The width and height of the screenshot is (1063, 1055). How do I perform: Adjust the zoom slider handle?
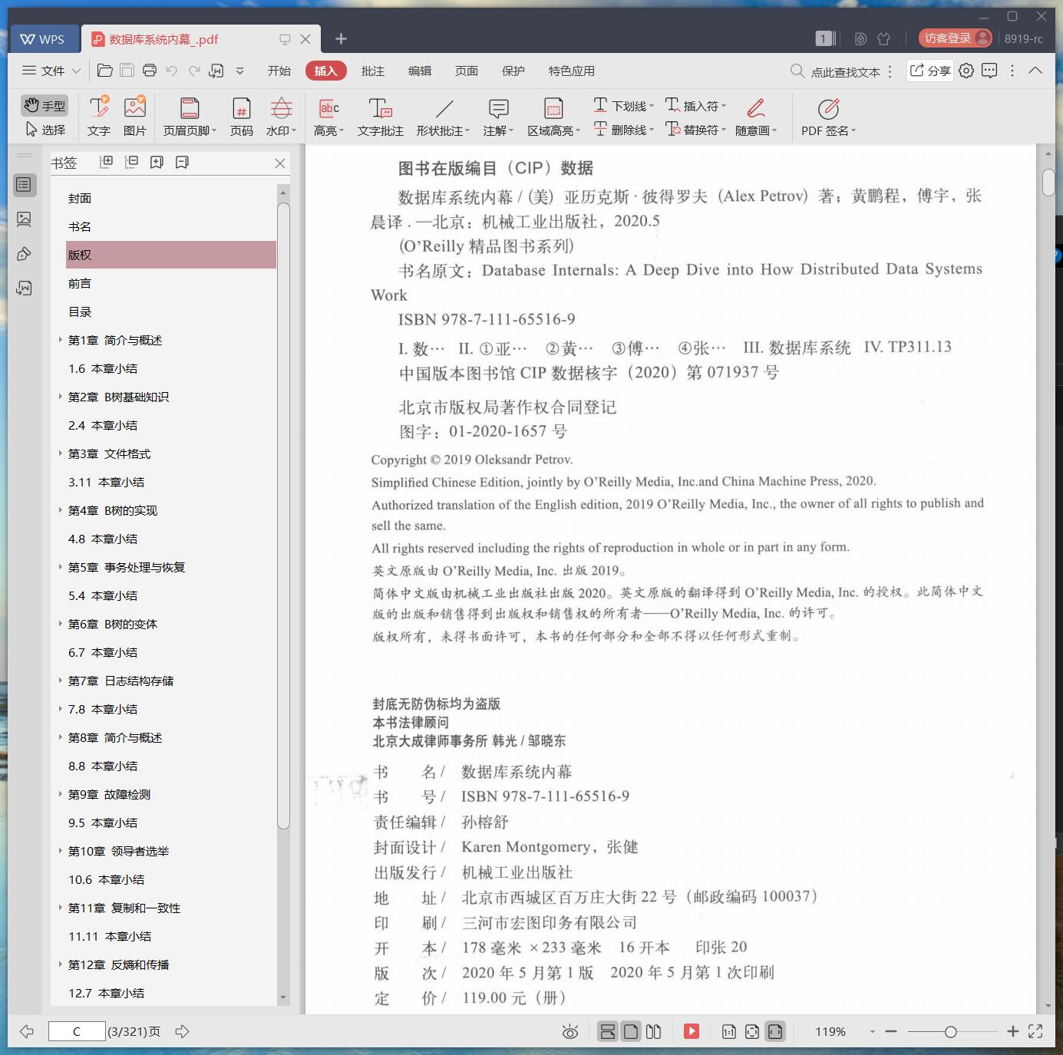[951, 1032]
